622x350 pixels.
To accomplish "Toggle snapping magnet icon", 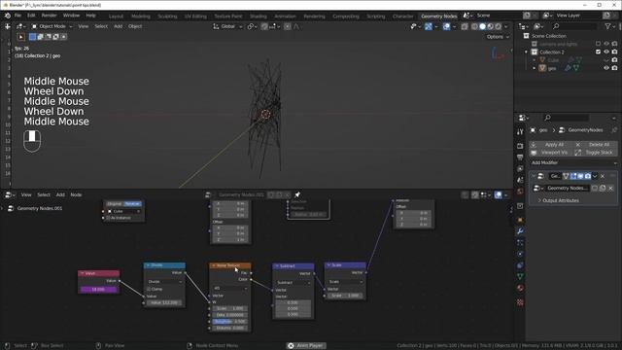I will click(264, 26).
